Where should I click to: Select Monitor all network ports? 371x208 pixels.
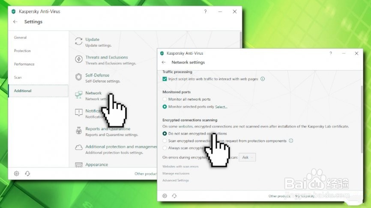point(165,99)
